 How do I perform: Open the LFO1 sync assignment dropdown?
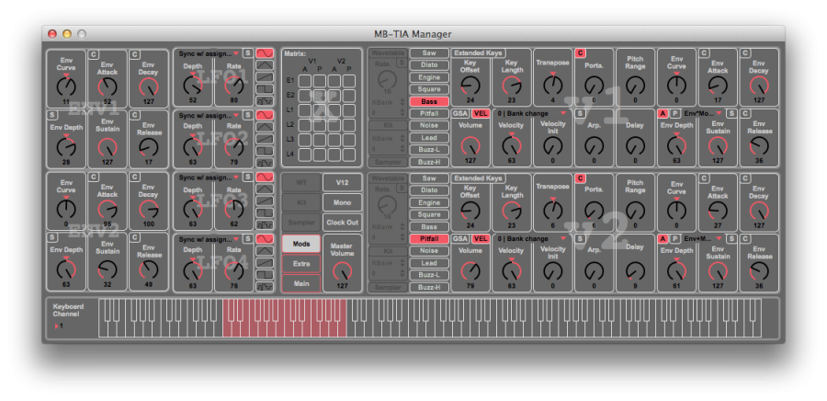coord(209,53)
